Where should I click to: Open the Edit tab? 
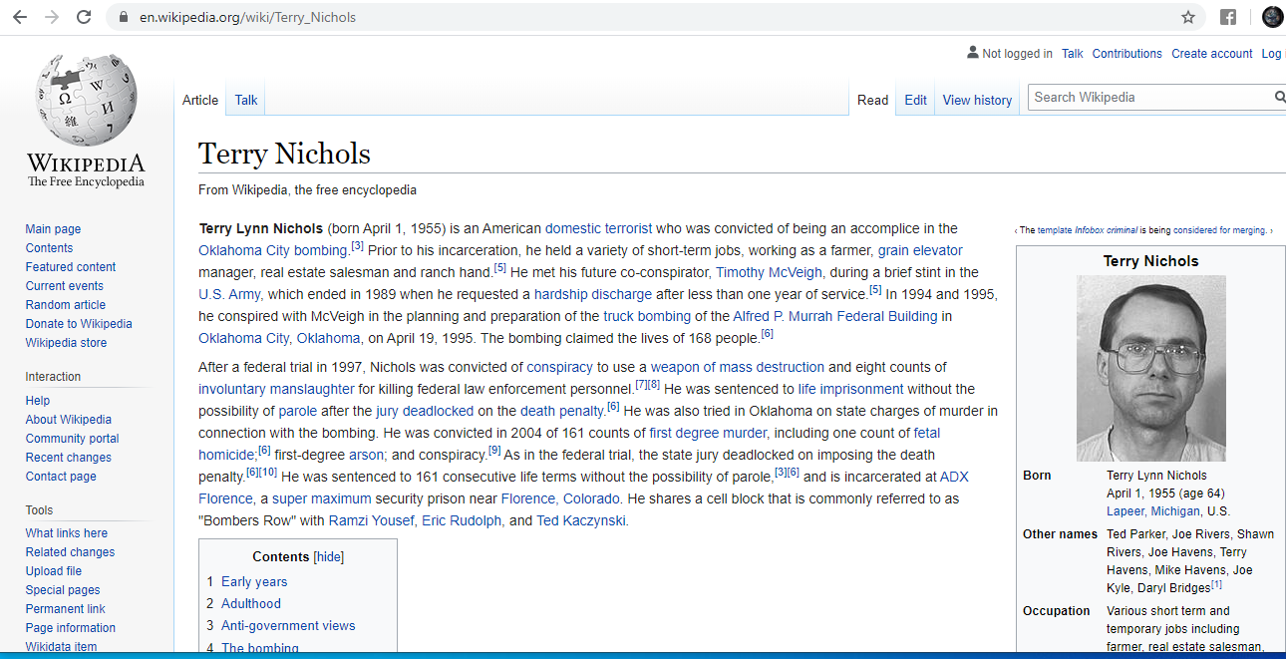click(915, 100)
